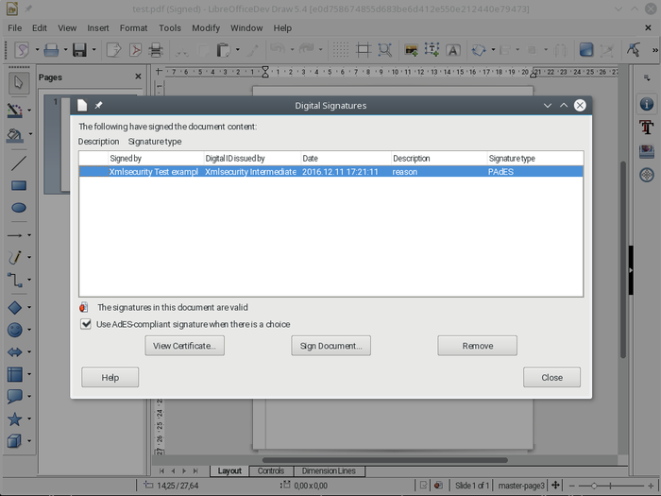
Task: Click the horizontal scrollbar below the canvas
Action: 385,460
